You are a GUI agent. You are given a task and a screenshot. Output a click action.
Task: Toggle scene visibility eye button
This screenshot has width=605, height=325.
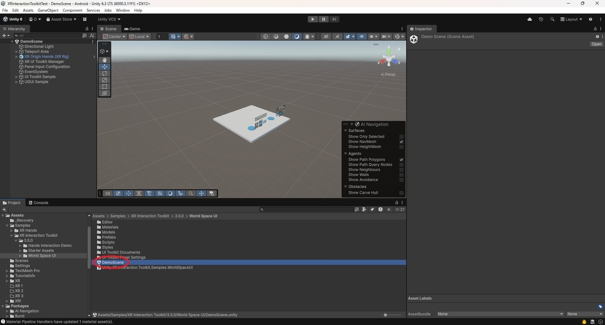tap(361, 36)
